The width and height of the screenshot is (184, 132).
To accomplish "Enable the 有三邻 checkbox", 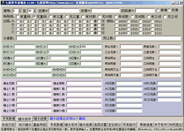I will click(x=149, y=17).
